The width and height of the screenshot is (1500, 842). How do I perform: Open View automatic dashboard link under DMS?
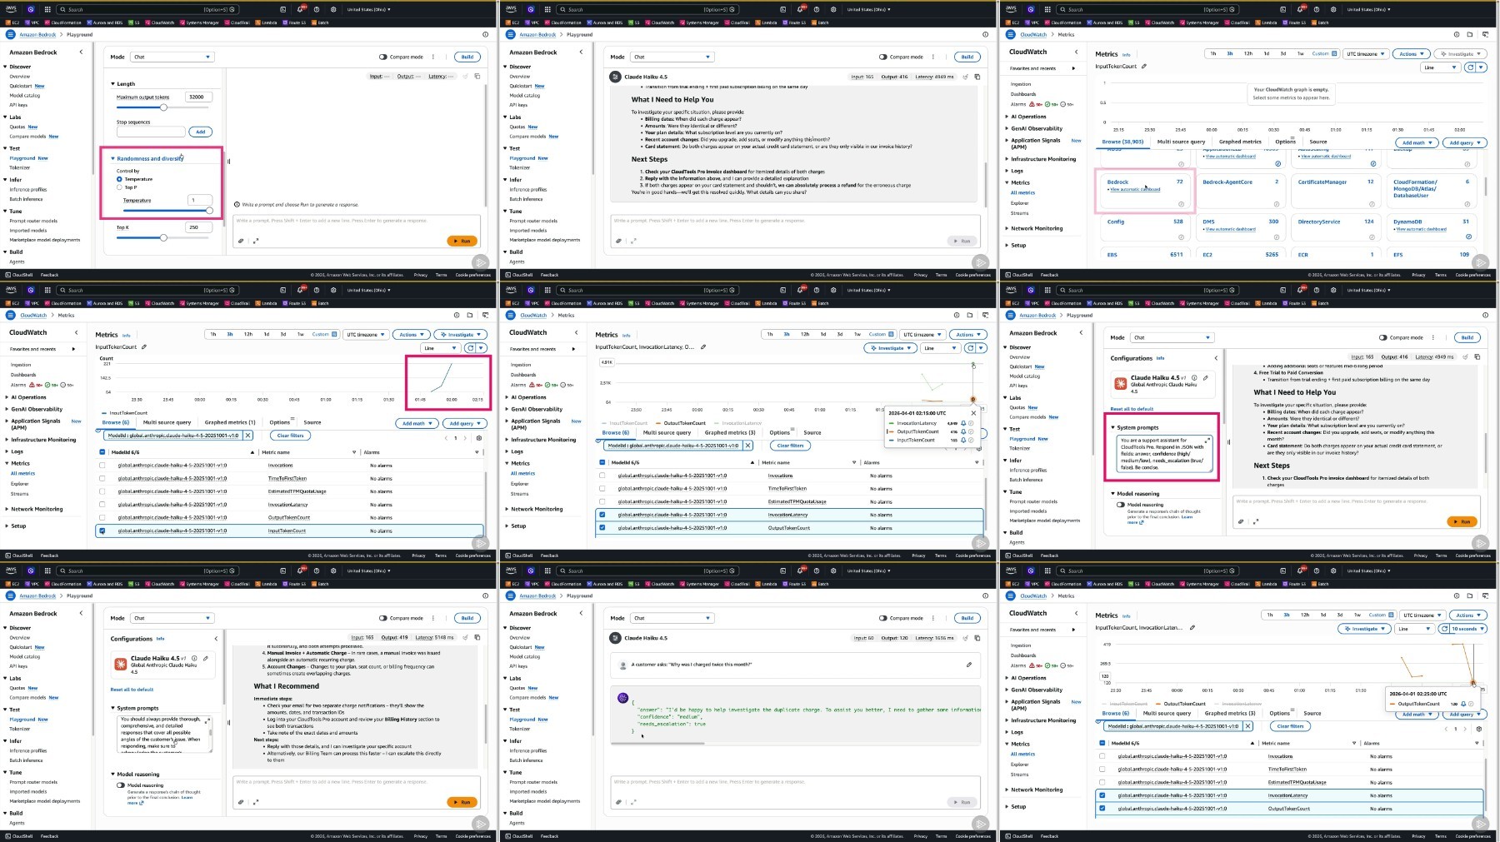point(1230,229)
